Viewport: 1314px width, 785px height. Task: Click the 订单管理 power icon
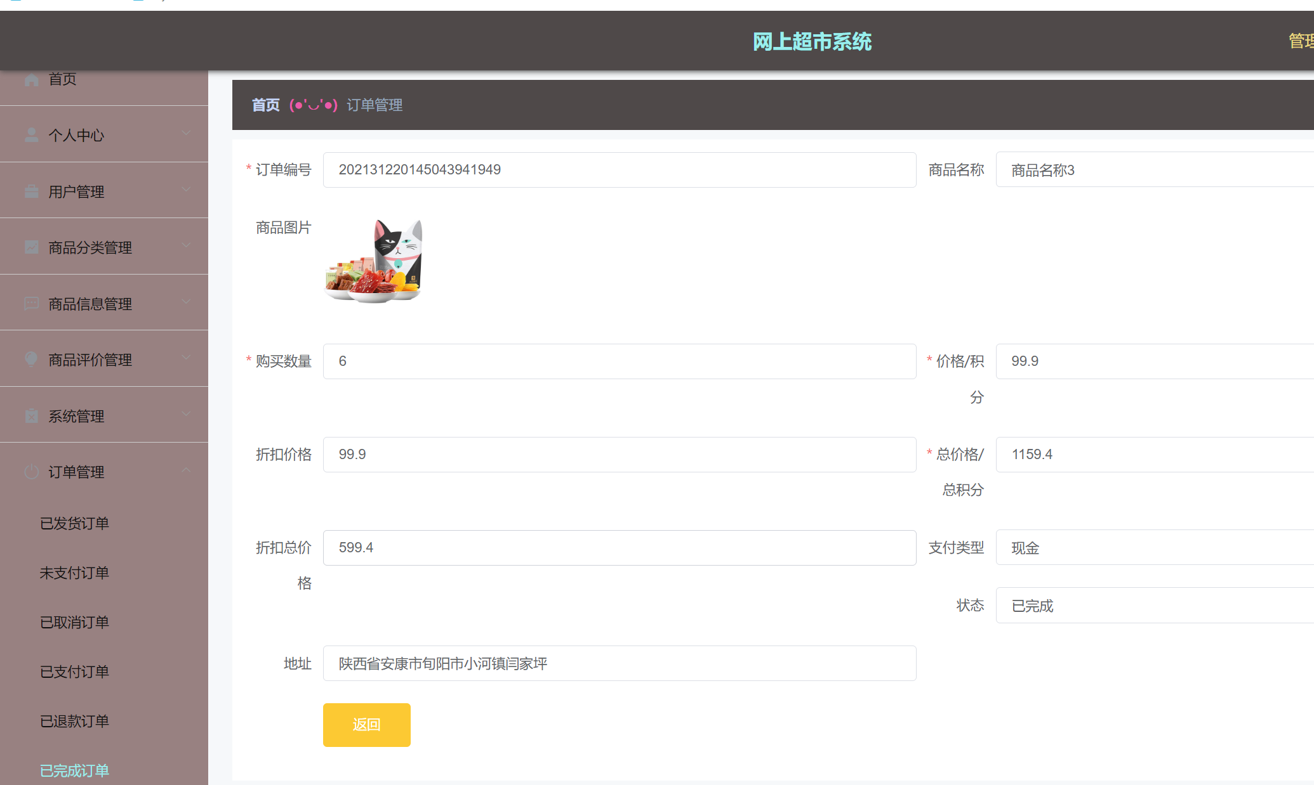click(x=31, y=470)
